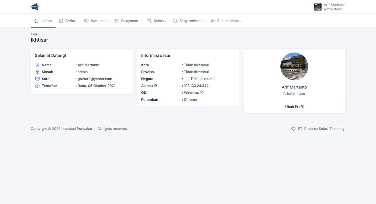The width and height of the screenshot is (376, 204).
Task: Click the sync icon beside Singkronisasi
Action: pos(175,21)
